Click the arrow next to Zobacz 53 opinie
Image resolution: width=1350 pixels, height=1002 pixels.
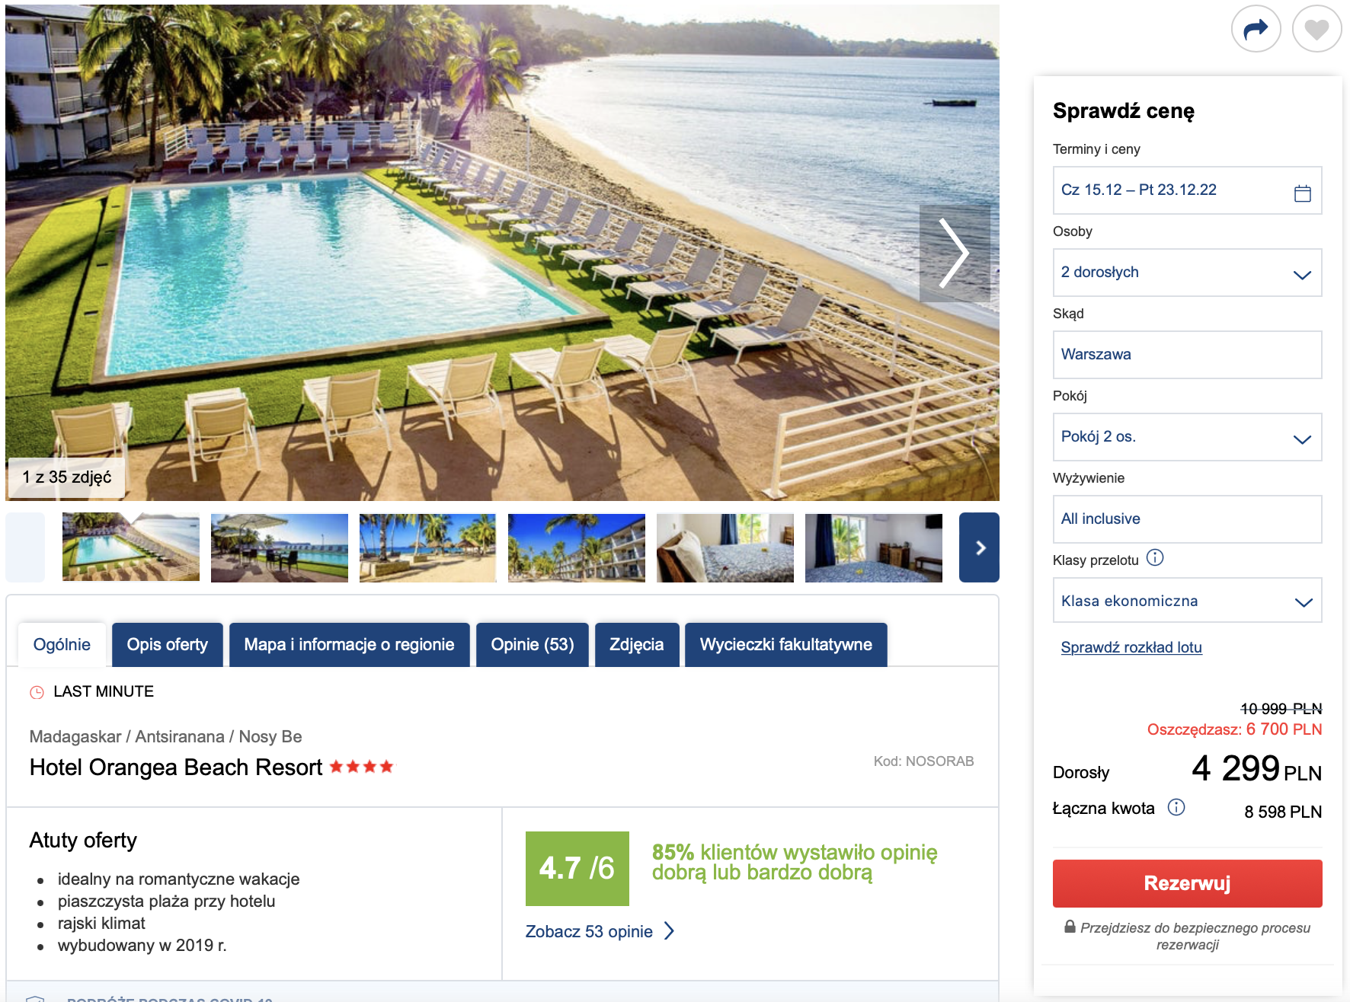coord(669,931)
